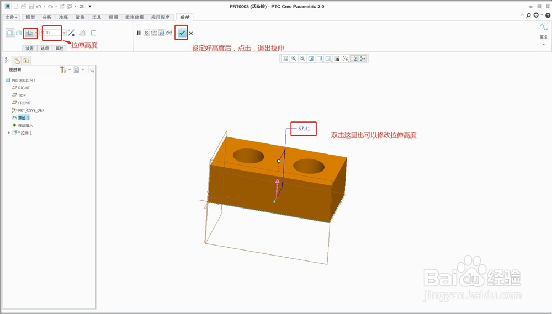Toggle the thicken sketch option
Viewport: 552px width, 314px height.
coord(93,33)
